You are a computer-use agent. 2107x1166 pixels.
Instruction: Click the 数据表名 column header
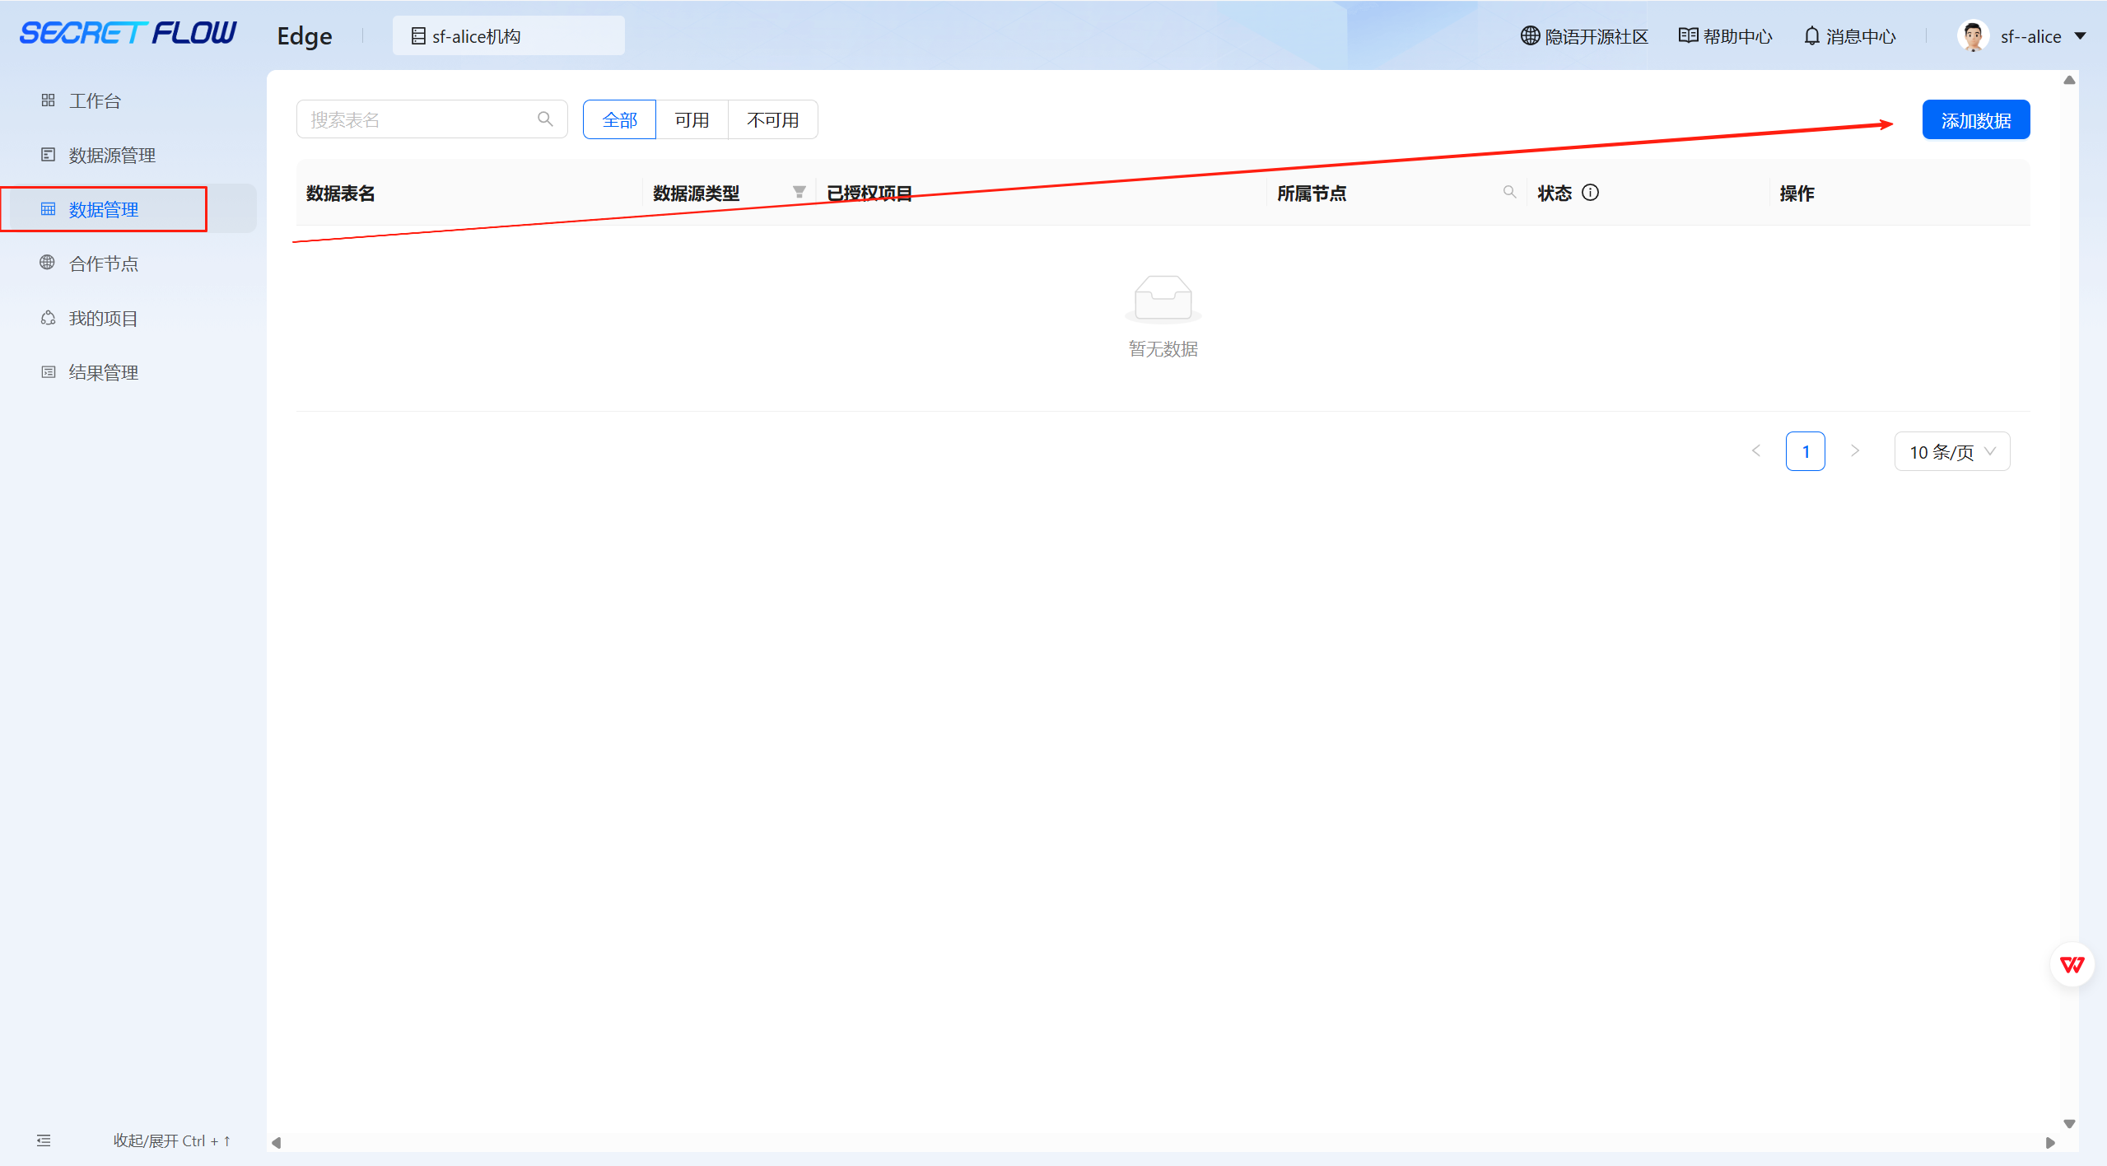pos(341,194)
